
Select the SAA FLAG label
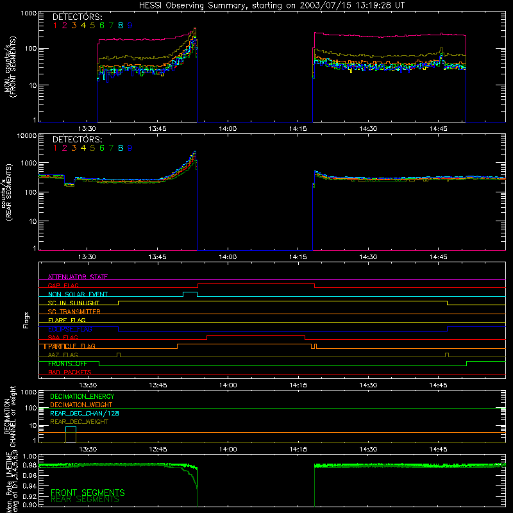pyautogui.click(x=63, y=338)
